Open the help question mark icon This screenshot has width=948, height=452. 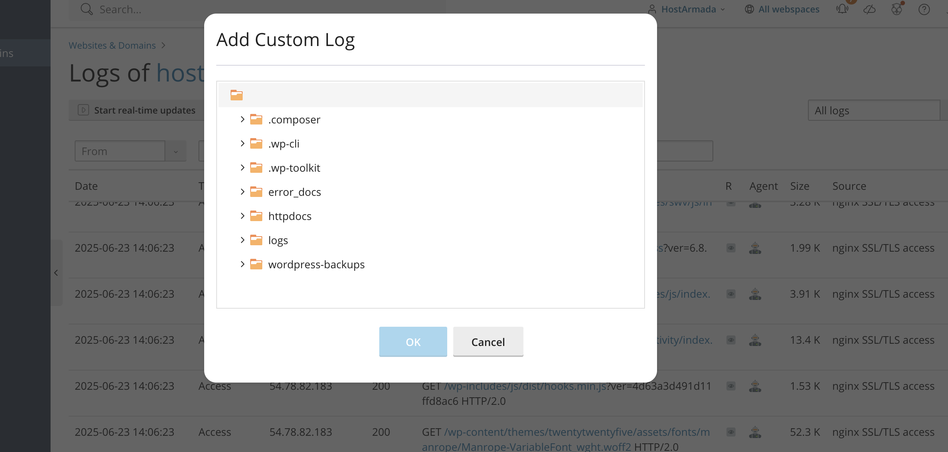[924, 9]
